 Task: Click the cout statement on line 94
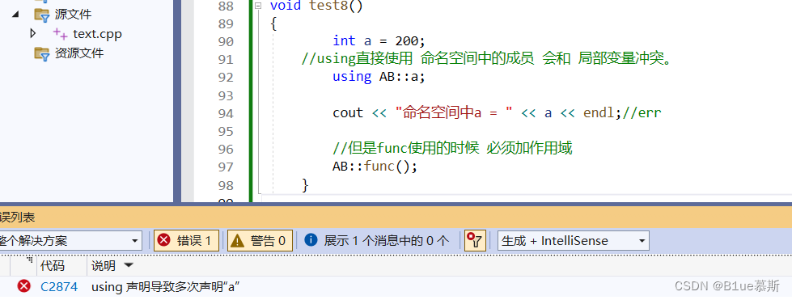(497, 112)
